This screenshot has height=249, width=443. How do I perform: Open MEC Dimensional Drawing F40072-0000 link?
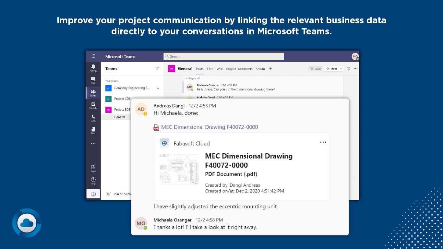click(x=210, y=127)
